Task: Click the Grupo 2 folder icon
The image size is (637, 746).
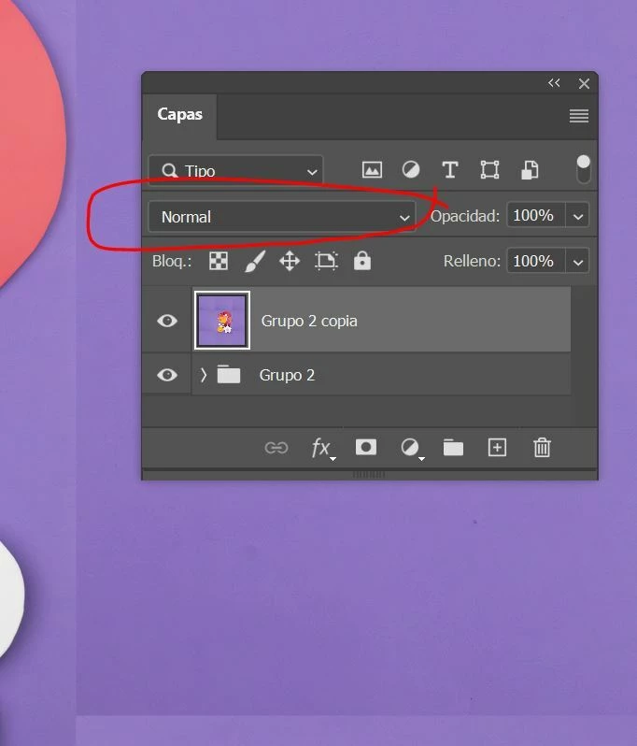Action: click(229, 375)
